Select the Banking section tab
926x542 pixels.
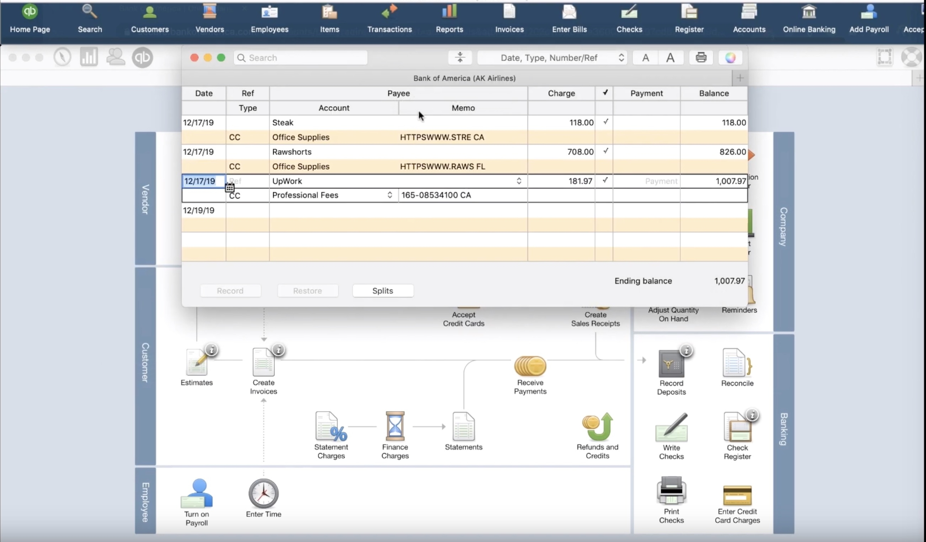pos(783,433)
